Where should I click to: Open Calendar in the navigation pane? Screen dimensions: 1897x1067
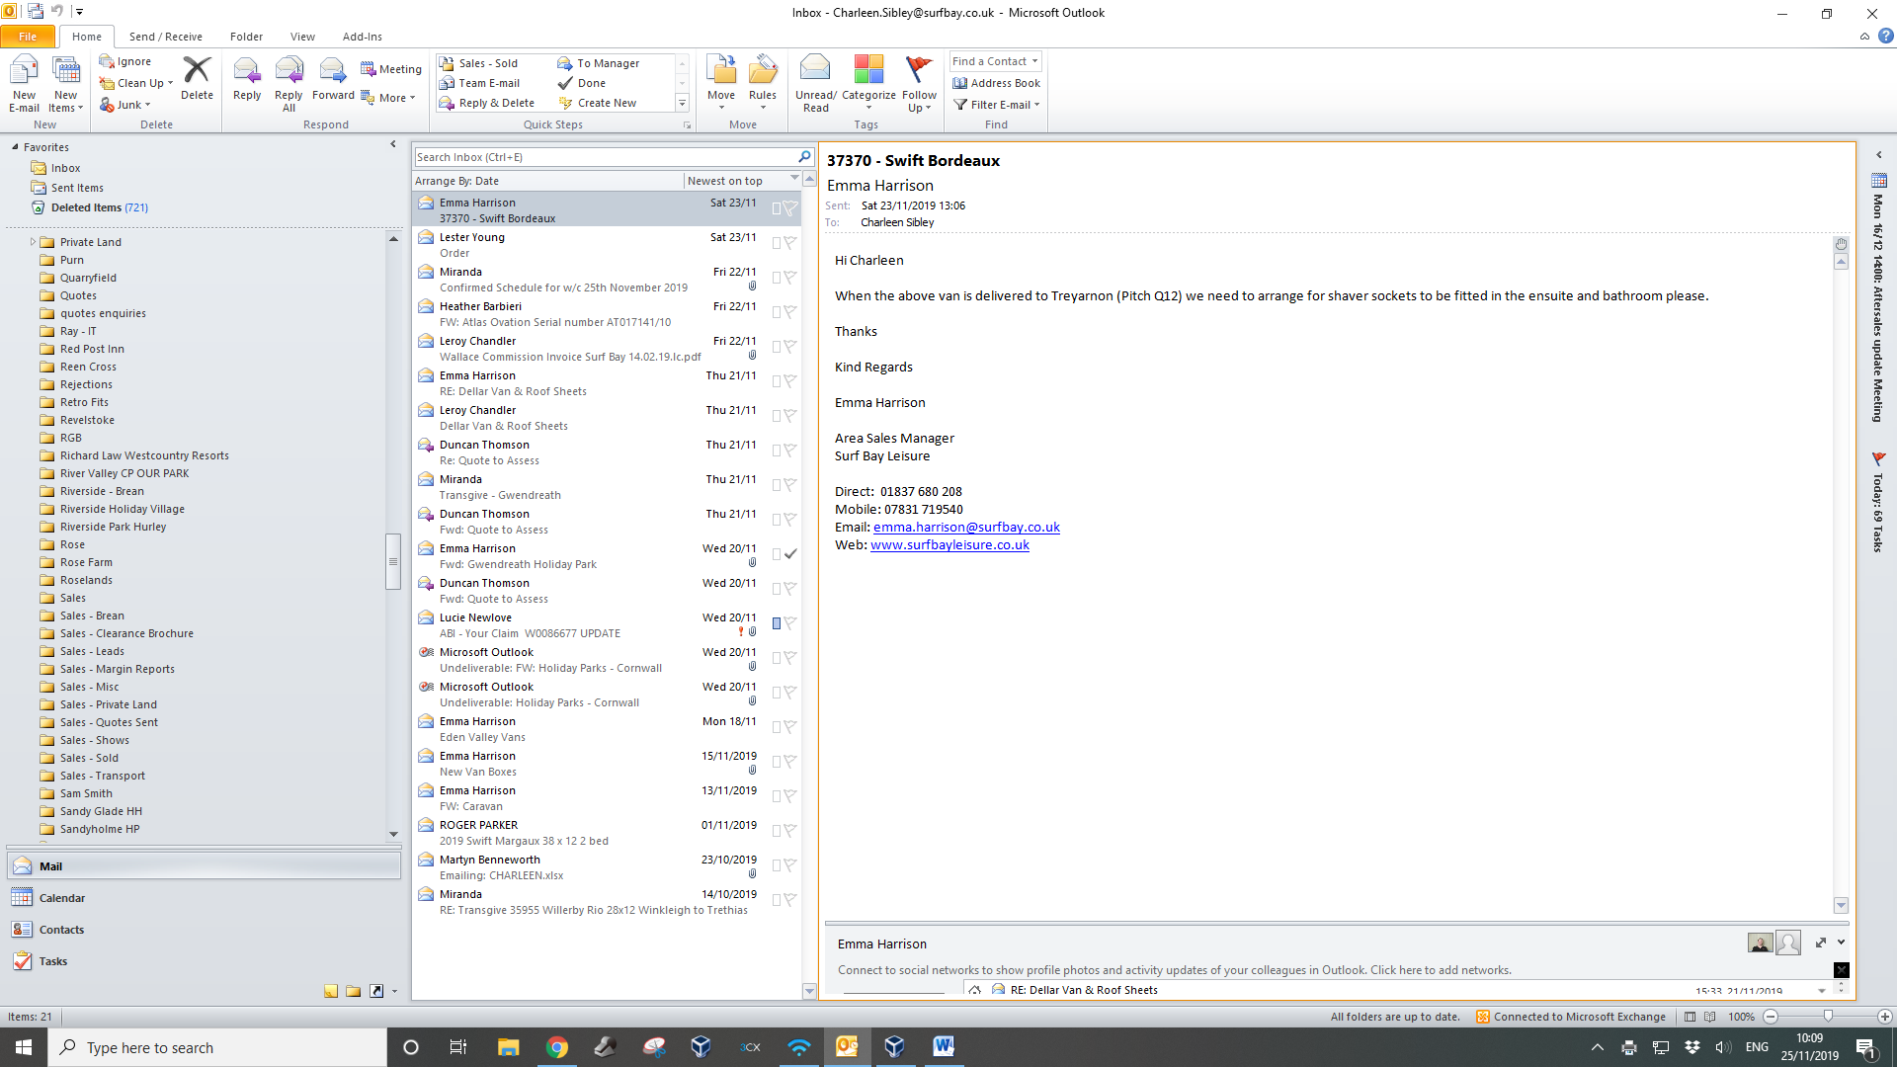coord(61,898)
